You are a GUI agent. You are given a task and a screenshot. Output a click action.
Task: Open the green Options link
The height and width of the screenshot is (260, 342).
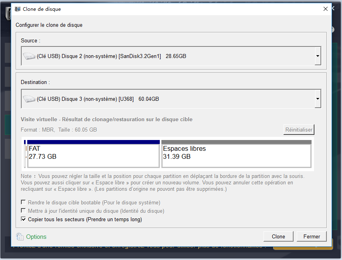pos(36,237)
